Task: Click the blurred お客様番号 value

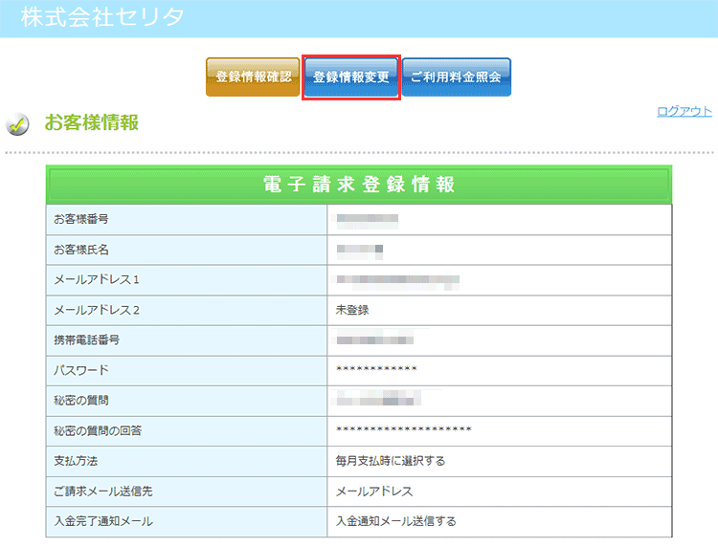Action: coord(367,219)
